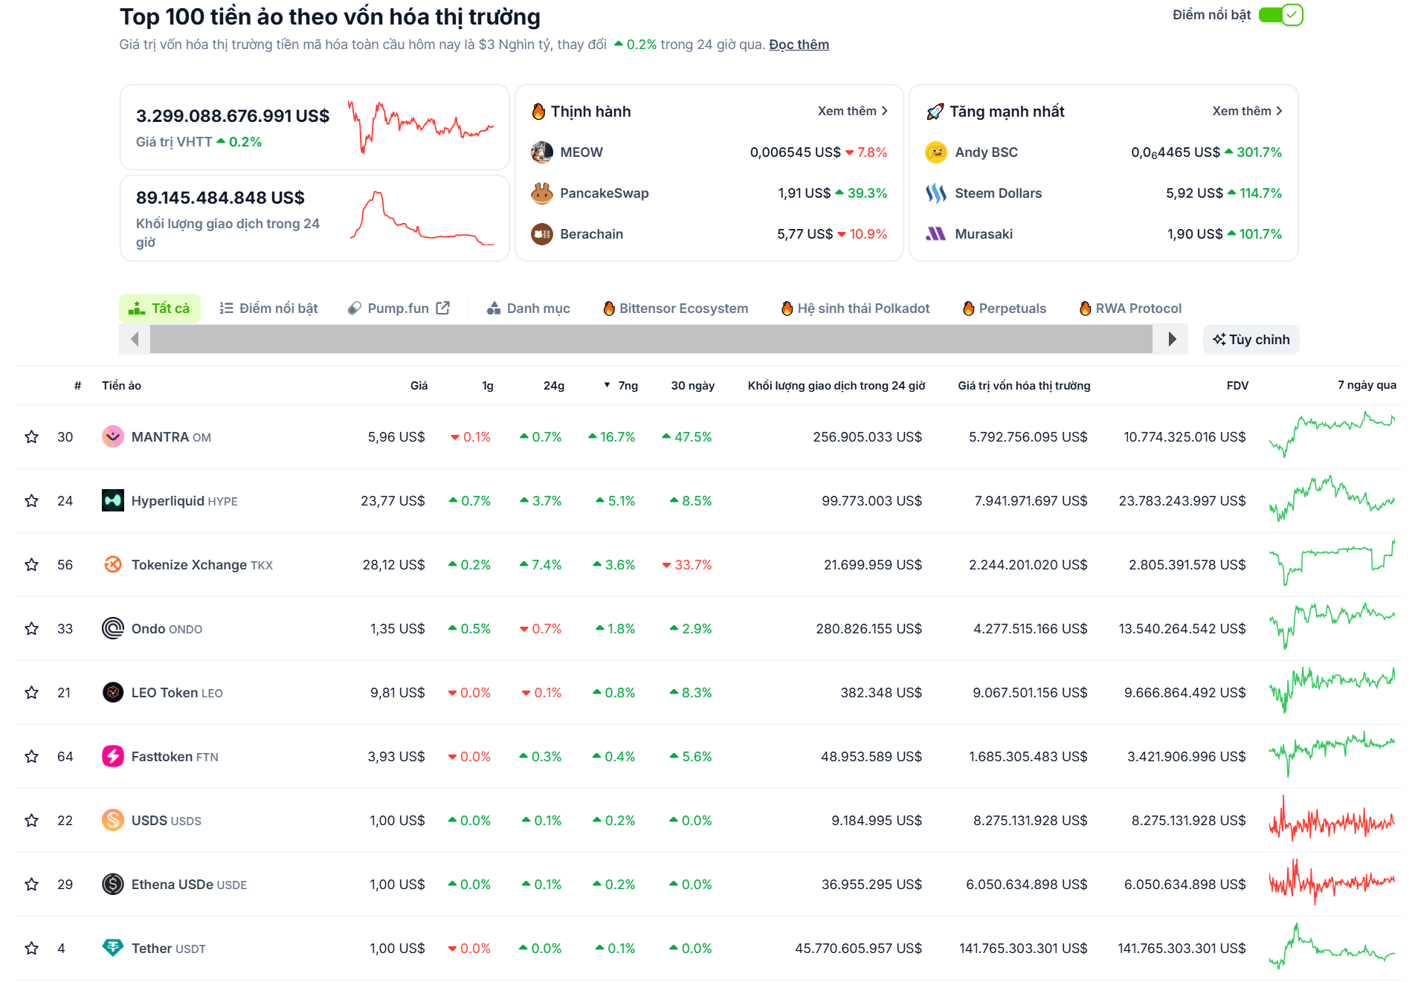Star USDS as favorite

(x=31, y=821)
